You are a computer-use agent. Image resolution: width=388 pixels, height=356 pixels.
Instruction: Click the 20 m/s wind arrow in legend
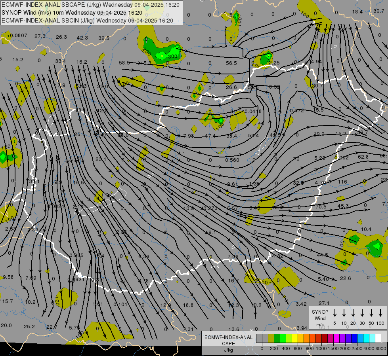353,313
